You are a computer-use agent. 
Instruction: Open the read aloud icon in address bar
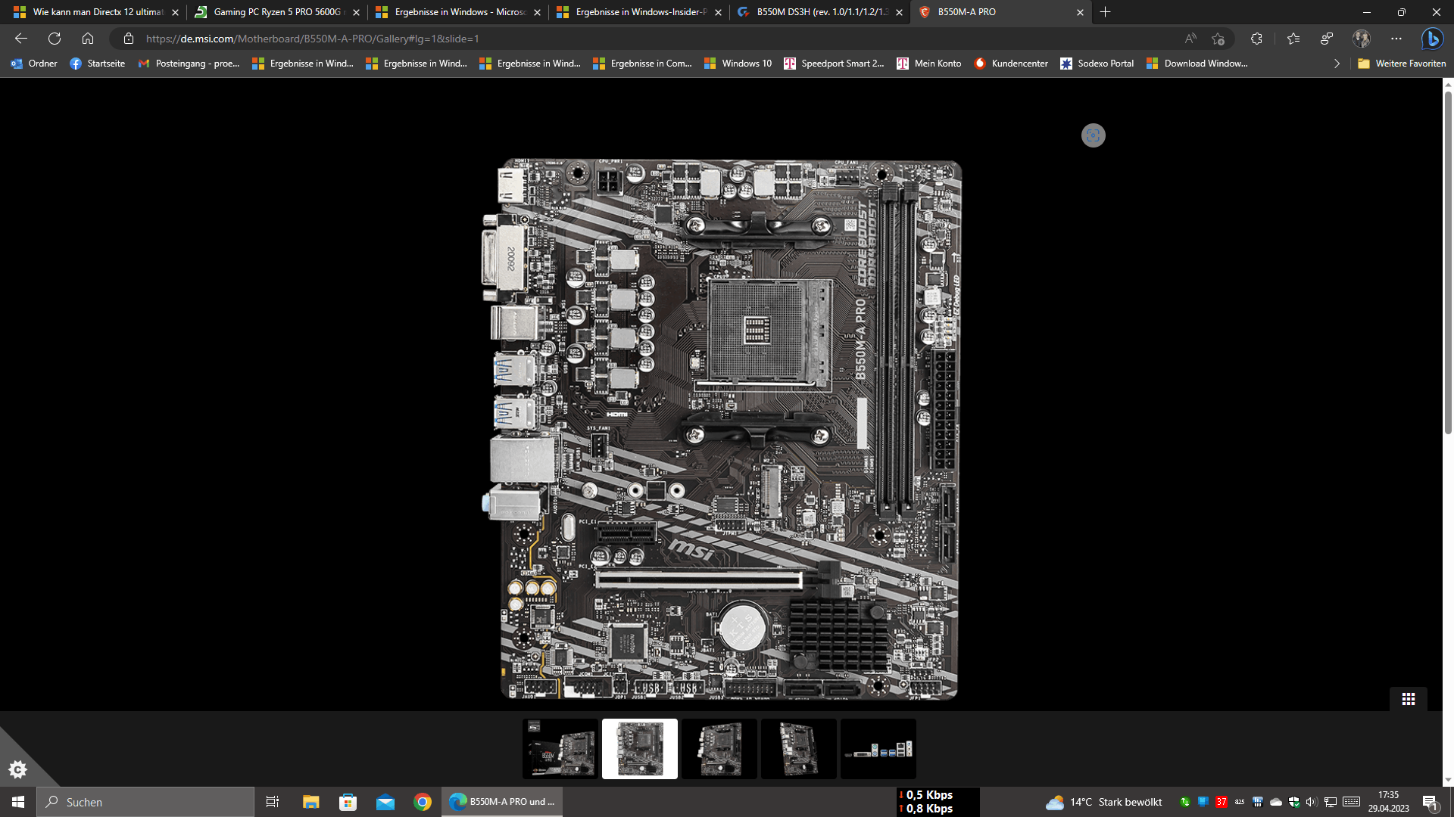[1190, 39]
